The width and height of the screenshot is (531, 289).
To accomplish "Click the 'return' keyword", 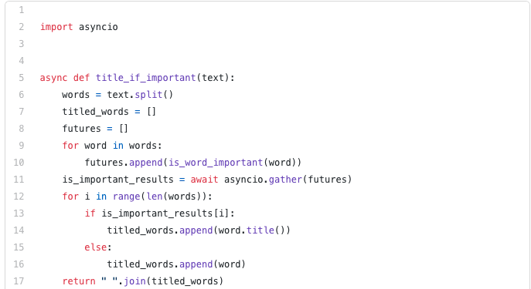I will pos(79,281).
